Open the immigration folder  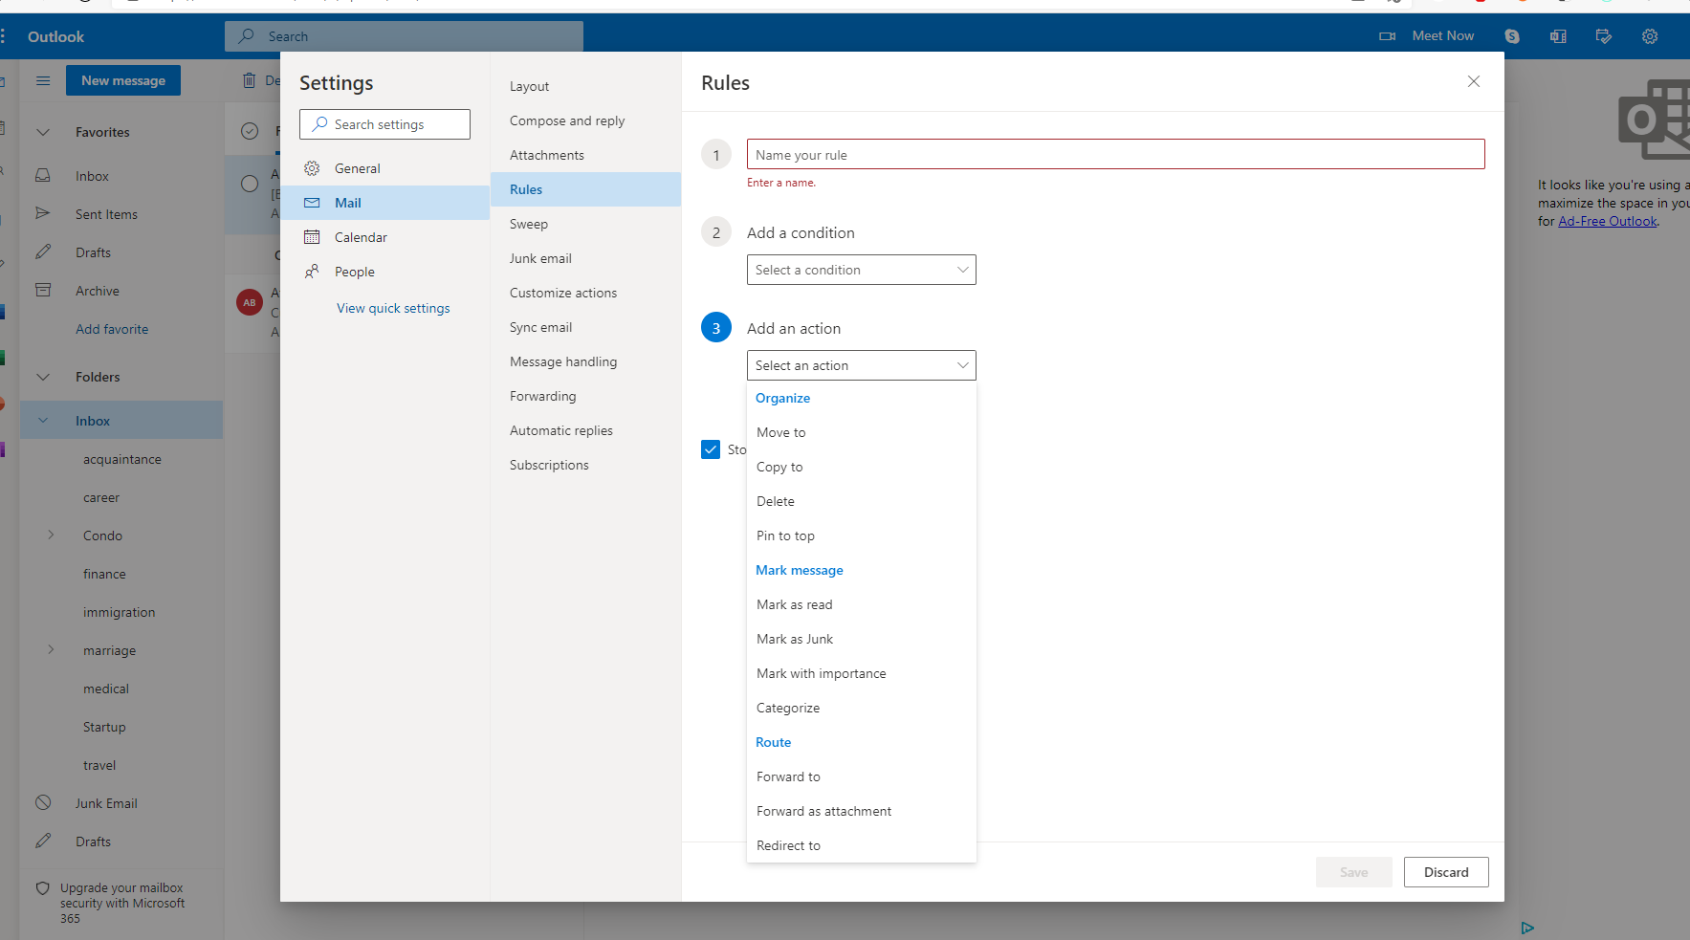tap(121, 612)
